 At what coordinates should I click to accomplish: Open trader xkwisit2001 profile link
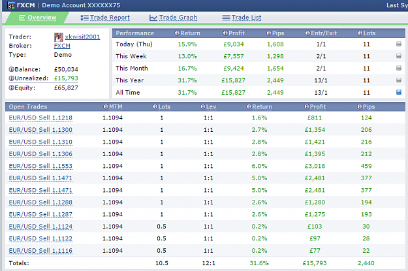pyautogui.click(x=82, y=37)
